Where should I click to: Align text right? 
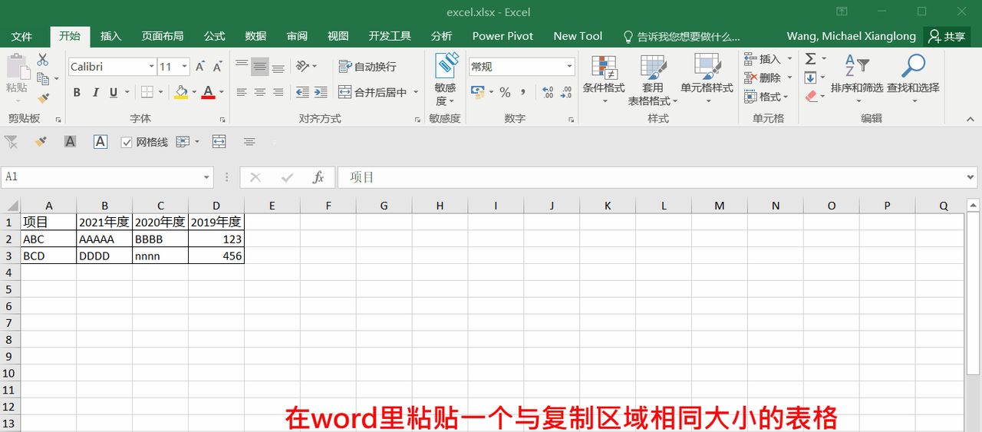pyautogui.click(x=278, y=92)
